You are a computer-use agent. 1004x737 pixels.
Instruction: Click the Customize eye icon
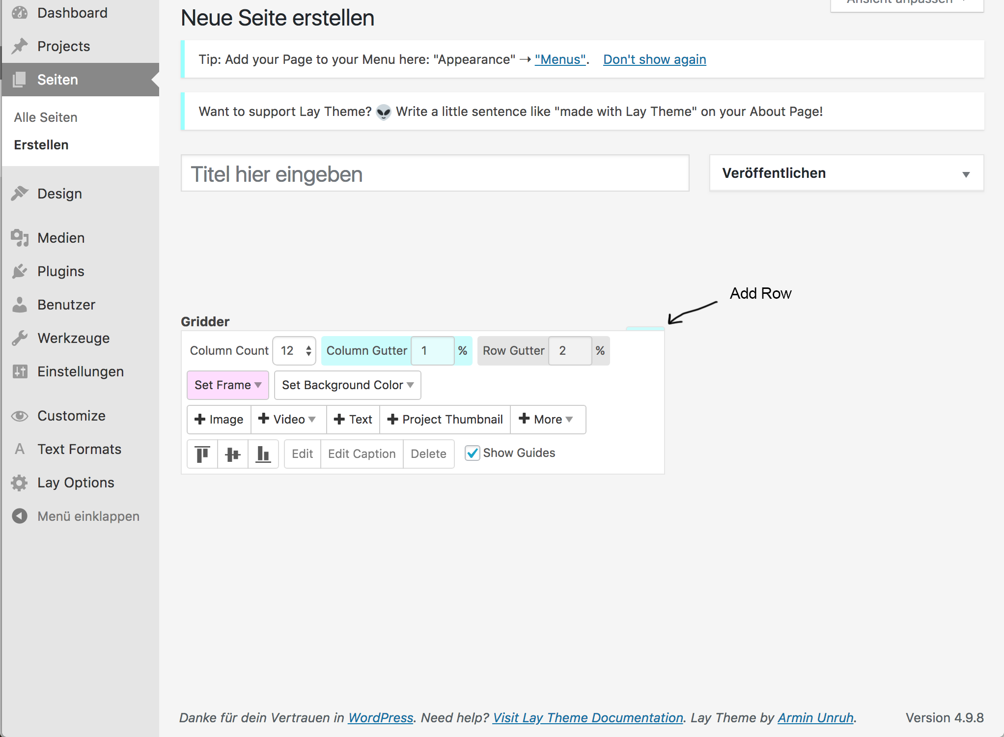(20, 416)
